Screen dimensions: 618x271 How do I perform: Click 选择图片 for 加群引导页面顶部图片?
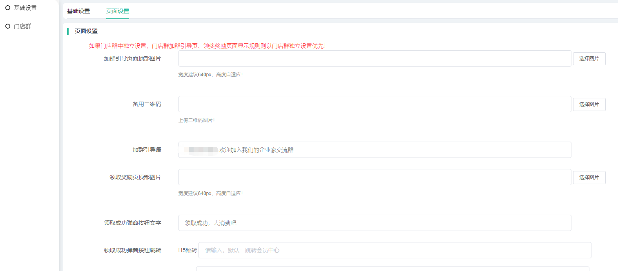pos(589,59)
